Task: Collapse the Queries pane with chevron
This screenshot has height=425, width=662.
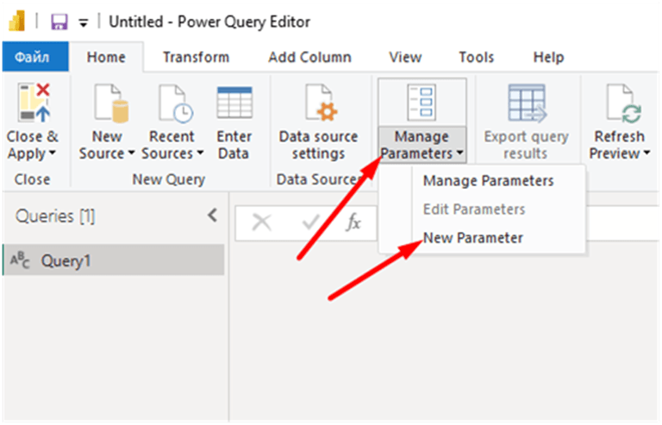Action: coord(213,216)
